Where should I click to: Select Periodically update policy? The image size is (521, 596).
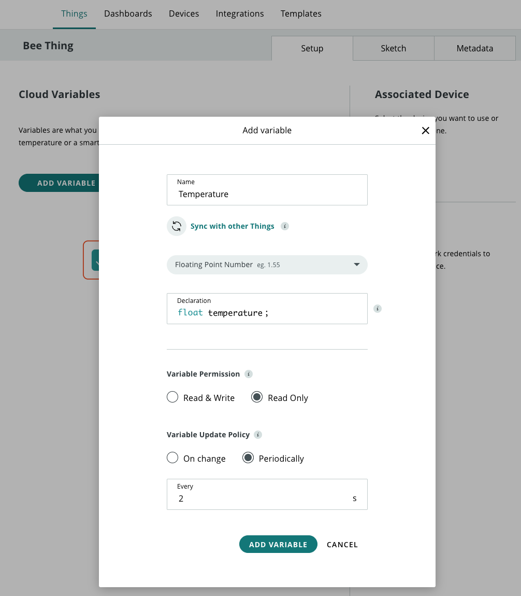[248, 458]
